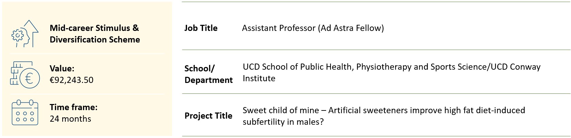The image size is (571, 138).
Task: Click the Value label
Action: coord(62,68)
